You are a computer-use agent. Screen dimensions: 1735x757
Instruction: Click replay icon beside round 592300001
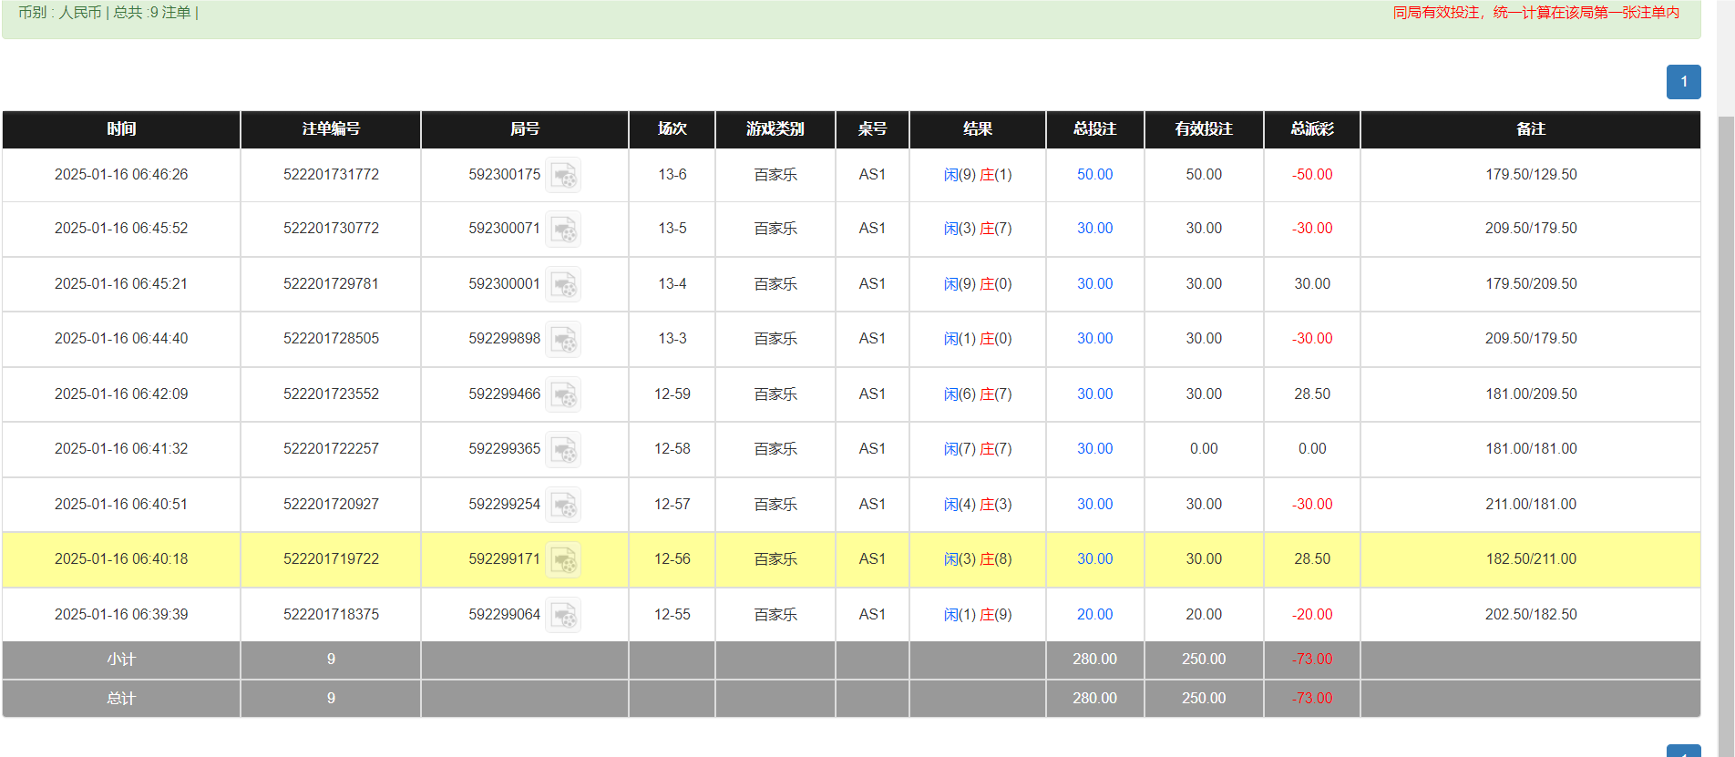coord(563,284)
